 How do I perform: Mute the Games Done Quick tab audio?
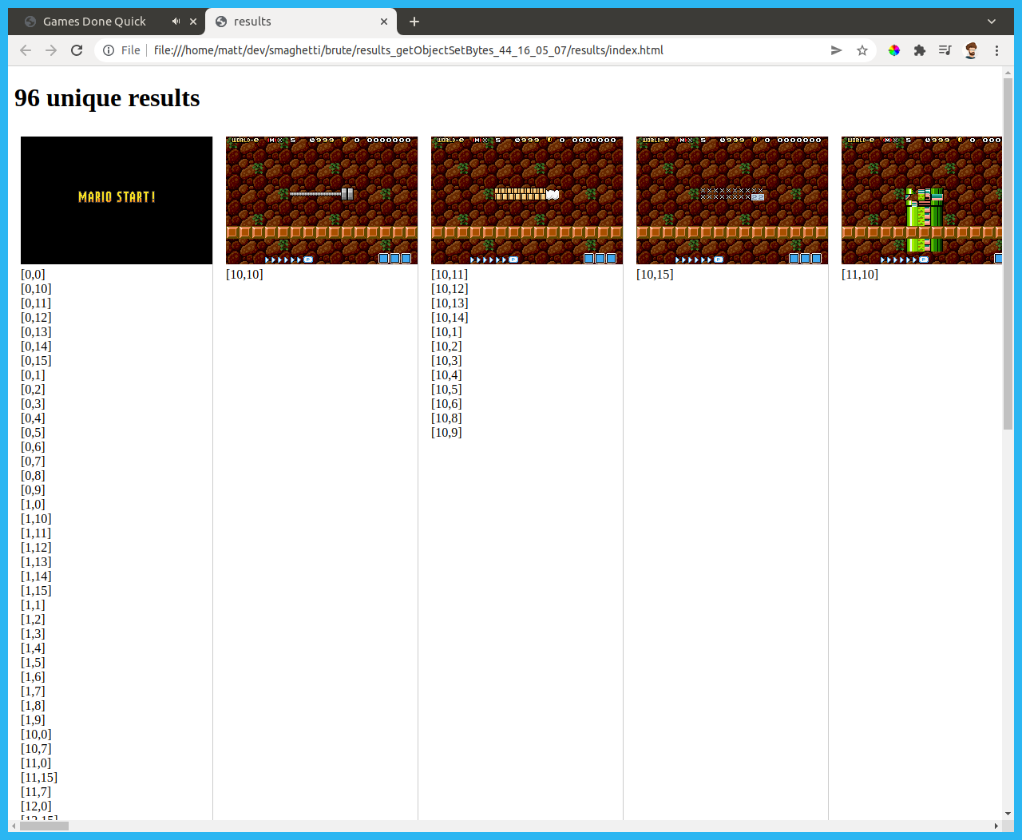coord(176,22)
